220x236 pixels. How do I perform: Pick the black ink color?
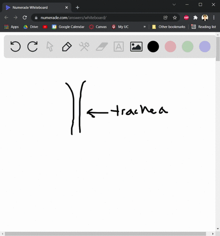(153, 47)
